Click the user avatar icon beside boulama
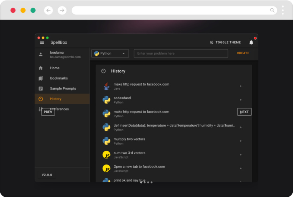 coord(41,54)
